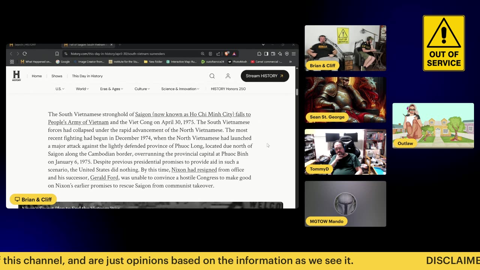Open Brave Wallet icon
Viewport: 480px width, 270px height.
(273, 54)
